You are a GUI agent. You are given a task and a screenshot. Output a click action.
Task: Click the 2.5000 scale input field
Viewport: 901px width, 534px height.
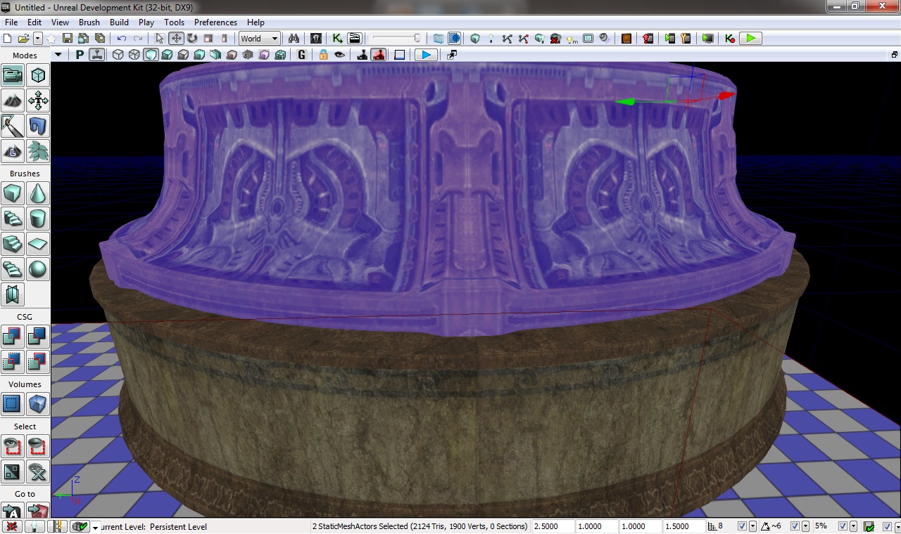click(552, 526)
